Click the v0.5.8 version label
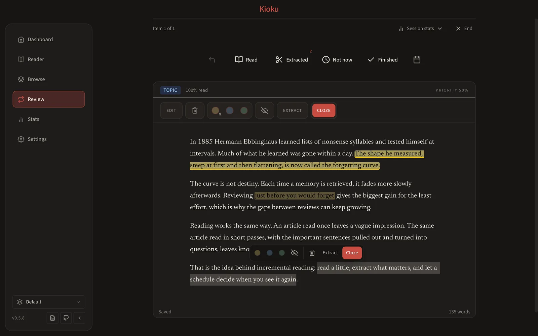 (x=18, y=318)
